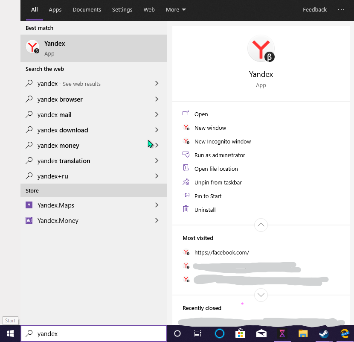Viewport: 354px width, 342px height.
Task: Collapse the actions list with up chevron
Action: point(261,225)
